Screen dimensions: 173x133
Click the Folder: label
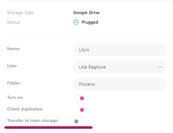[x=14, y=83]
